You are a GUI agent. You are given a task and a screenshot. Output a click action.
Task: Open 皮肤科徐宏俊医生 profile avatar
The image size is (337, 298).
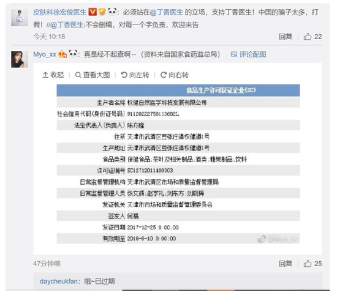pos(20,18)
